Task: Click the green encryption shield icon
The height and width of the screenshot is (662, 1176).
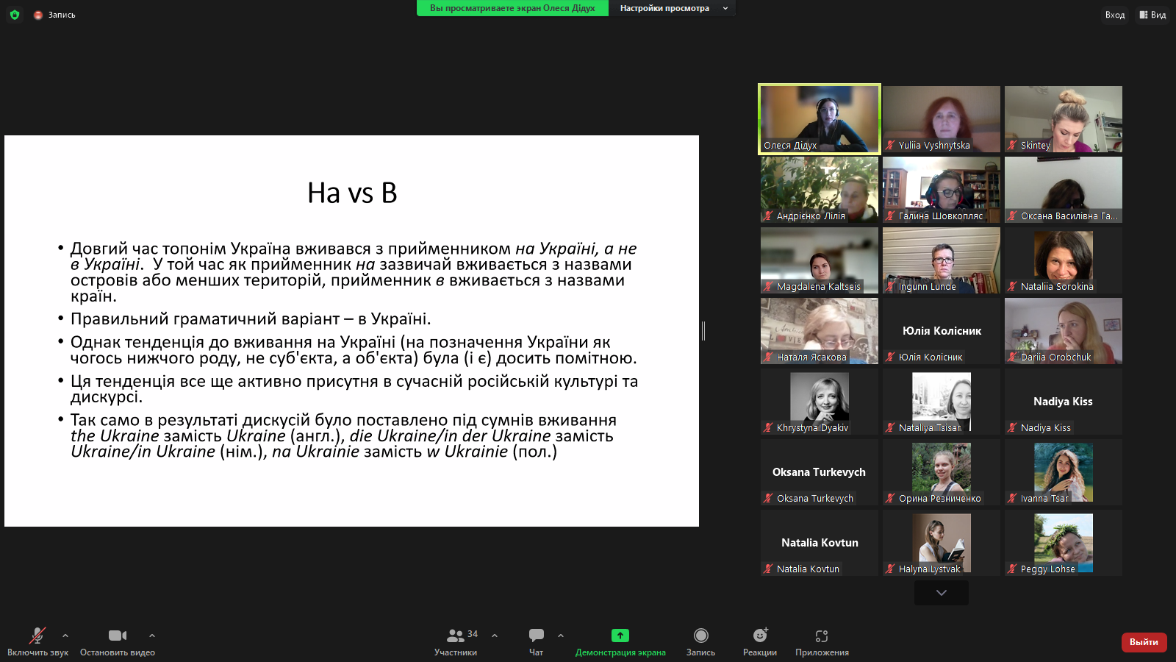Action: tap(15, 15)
